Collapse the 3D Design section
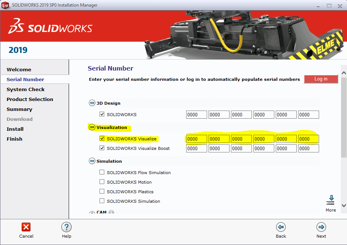Image resolution: width=347 pixels, height=245 pixels. click(92, 103)
